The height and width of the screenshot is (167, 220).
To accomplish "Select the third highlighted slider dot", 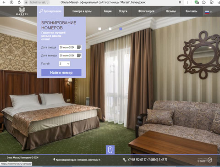I will (121, 29).
